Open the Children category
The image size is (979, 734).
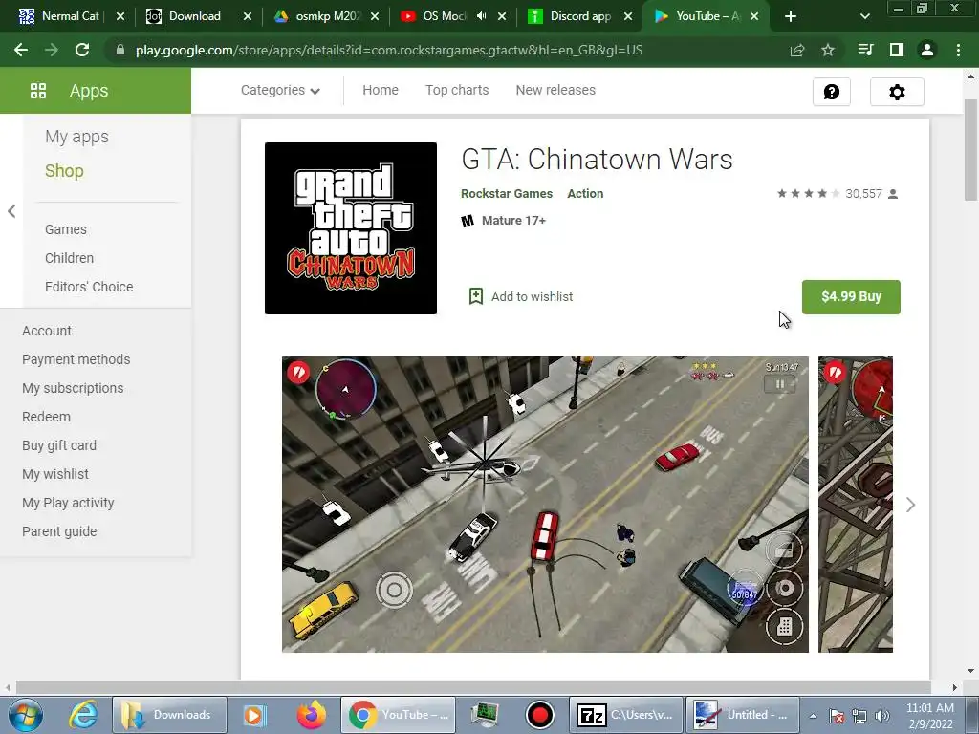(x=69, y=258)
